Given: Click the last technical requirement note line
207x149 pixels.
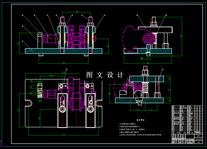Looking at the screenshot, I should 140,135.
